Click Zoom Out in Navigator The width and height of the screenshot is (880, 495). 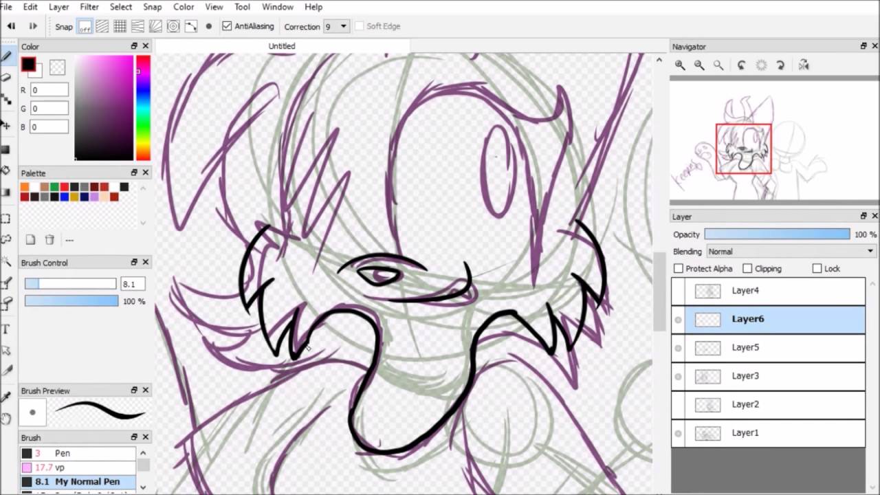pos(699,65)
